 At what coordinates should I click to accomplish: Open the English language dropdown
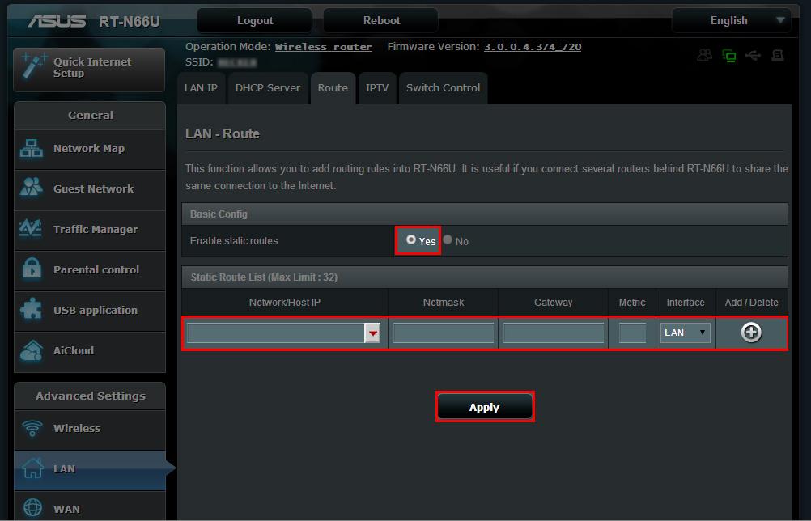[732, 21]
